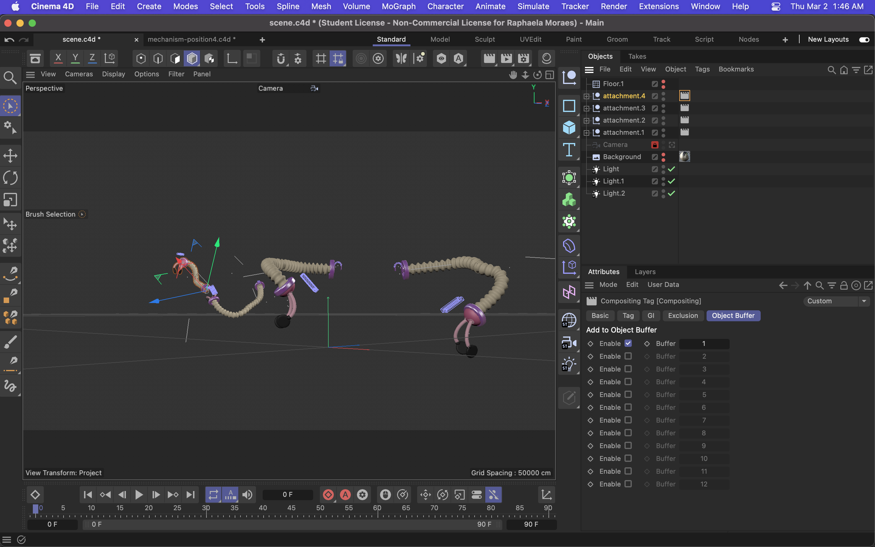Enable the Buffer 2 checkbox
This screenshot has width=875, height=547.
click(x=628, y=356)
